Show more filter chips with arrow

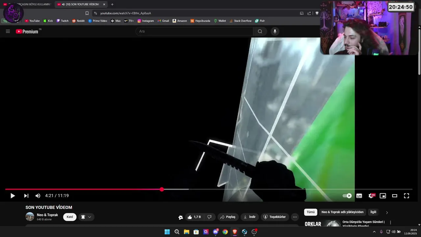coord(387,213)
